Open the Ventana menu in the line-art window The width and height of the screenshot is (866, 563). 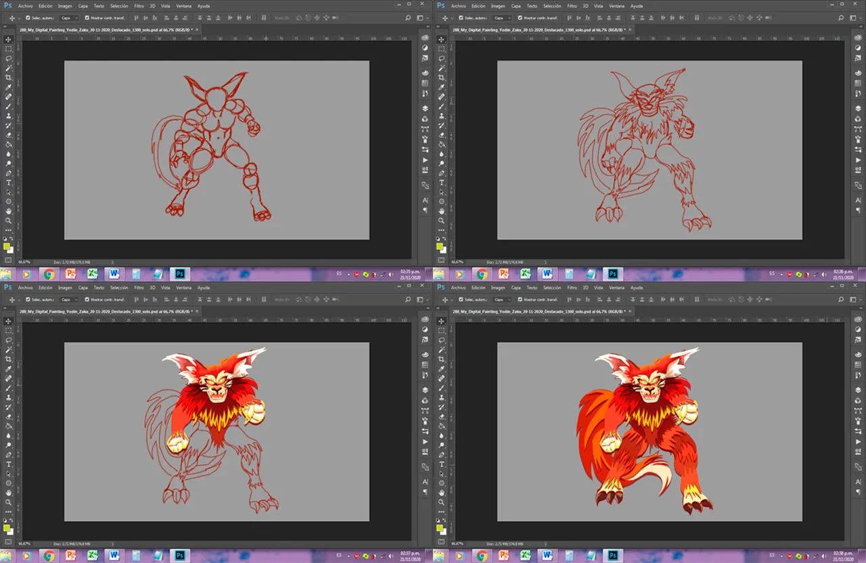tap(616, 6)
